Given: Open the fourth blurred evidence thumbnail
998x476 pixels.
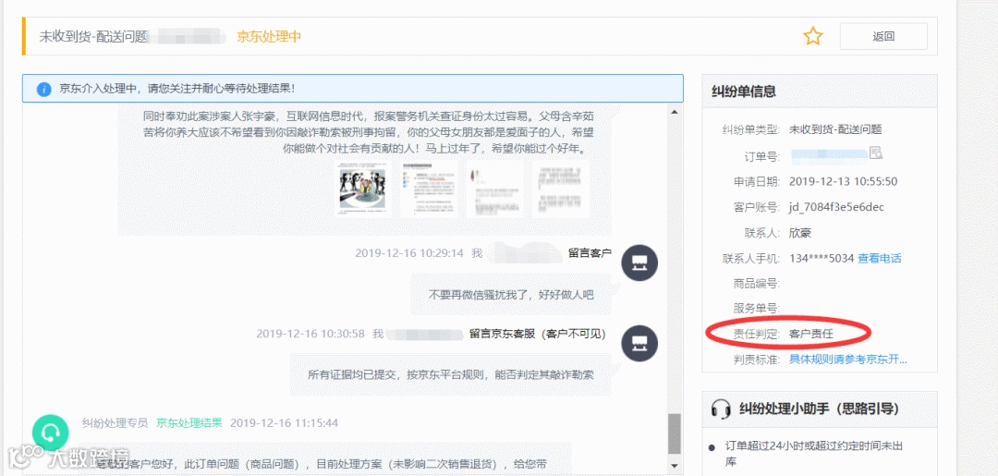Looking at the screenshot, I should point(561,189).
